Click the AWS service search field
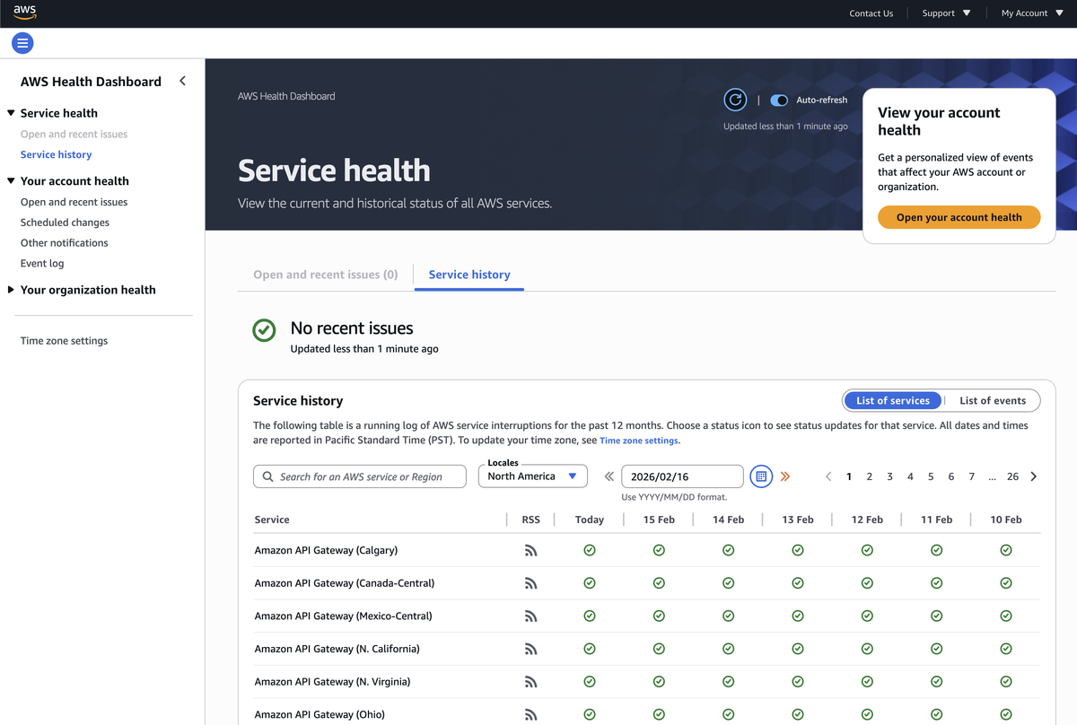Screen dimensions: 1077x725 click(360, 476)
